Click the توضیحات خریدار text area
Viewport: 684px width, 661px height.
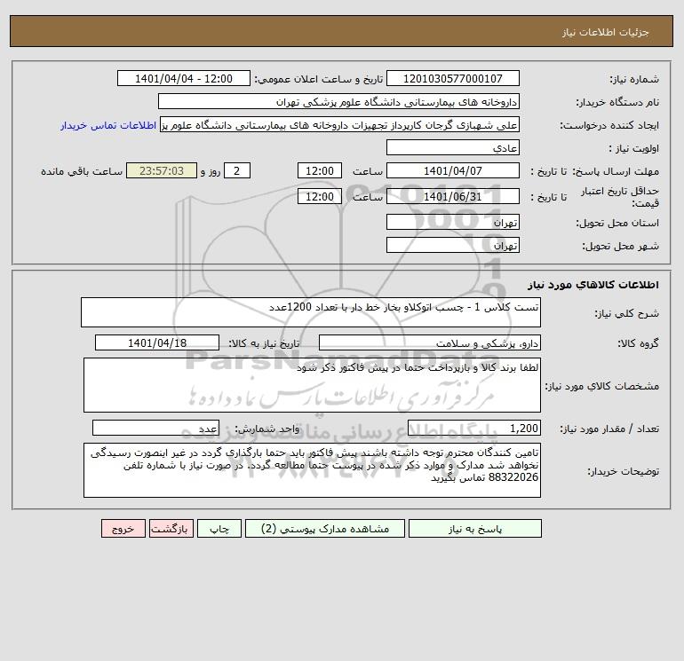point(312,470)
